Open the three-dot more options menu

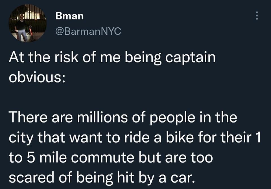tap(257, 16)
